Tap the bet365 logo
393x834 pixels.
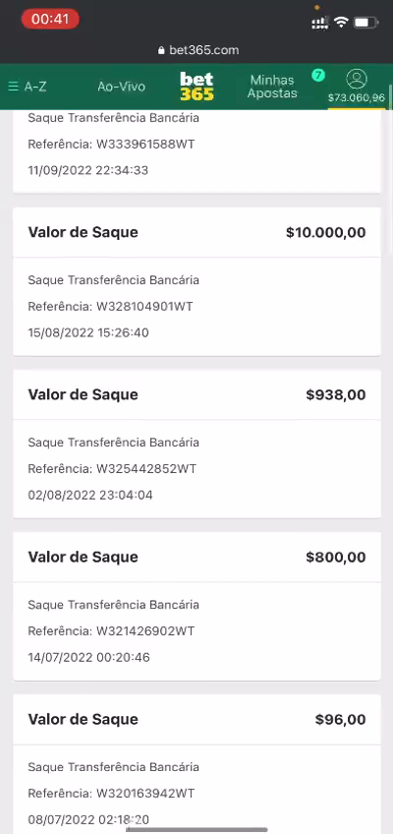(x=197, y=87)
